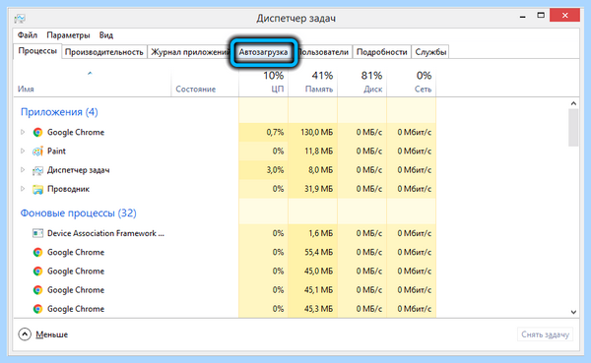The image size is (591, 363).
Task: Click the Проводник folder icon
Action: [x=37, y=189]
